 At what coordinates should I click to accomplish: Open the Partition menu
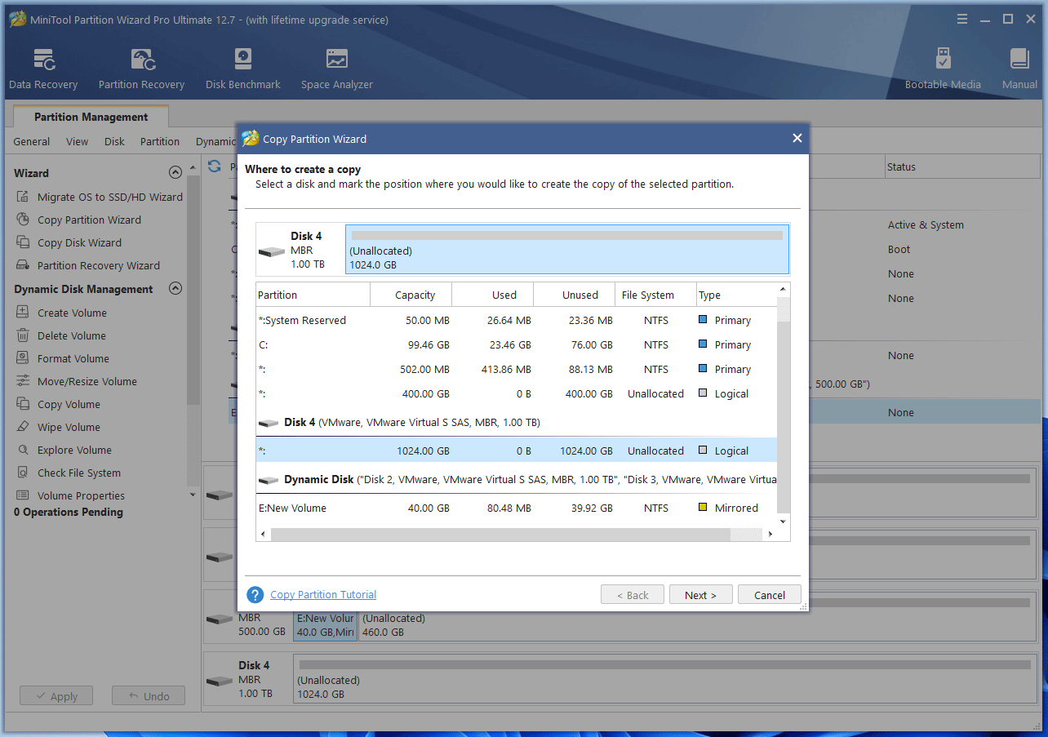click(x=160, y=141)
